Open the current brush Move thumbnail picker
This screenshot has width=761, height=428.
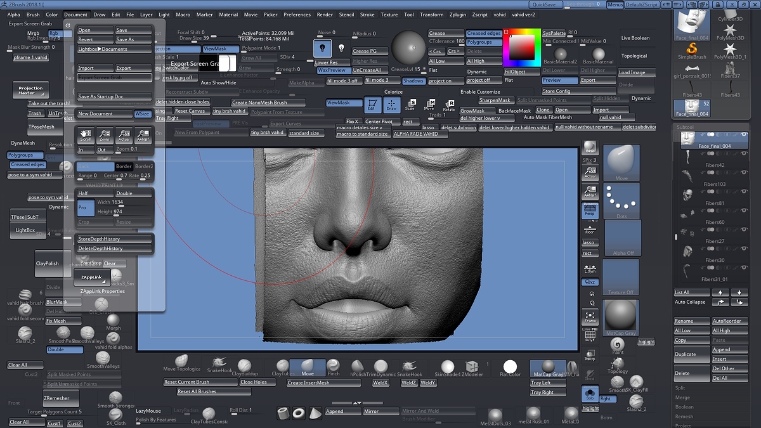pos(621,163)
